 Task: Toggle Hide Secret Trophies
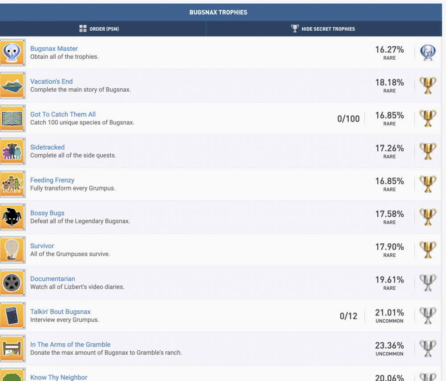pyautogui.click(x=323, y=29)
